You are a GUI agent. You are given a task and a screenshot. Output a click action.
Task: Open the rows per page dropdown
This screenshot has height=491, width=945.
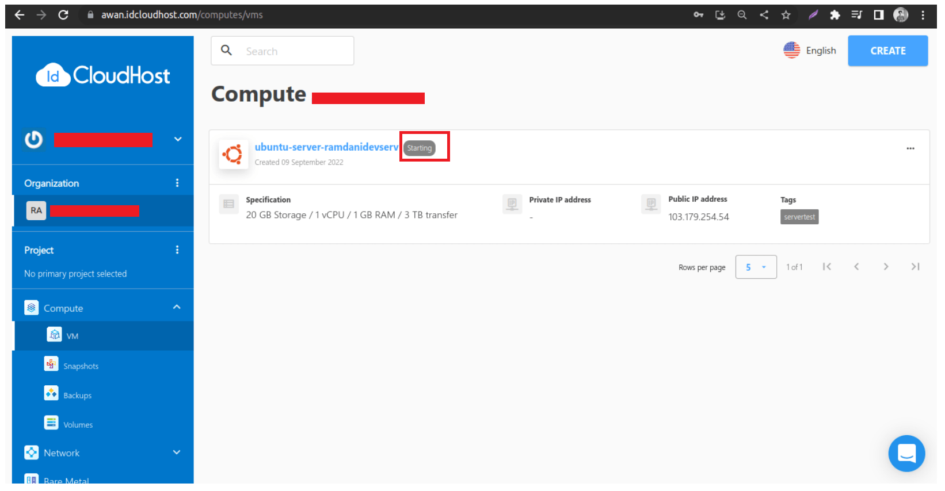(755, 267)
